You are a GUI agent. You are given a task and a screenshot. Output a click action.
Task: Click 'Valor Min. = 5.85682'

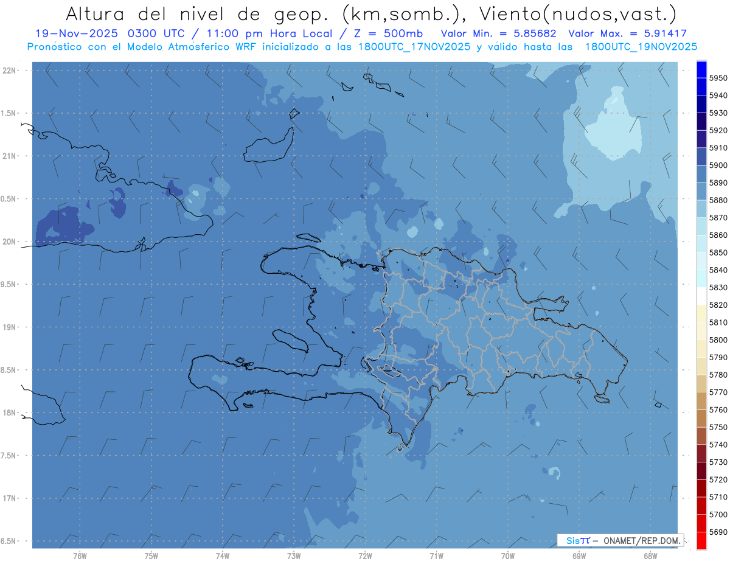[498, 33]
